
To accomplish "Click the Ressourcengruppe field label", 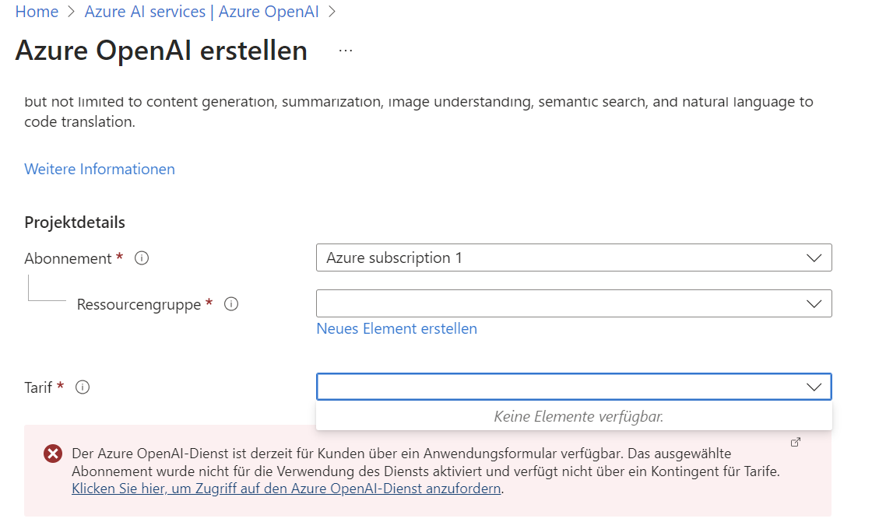I will [x=139, y=304].
